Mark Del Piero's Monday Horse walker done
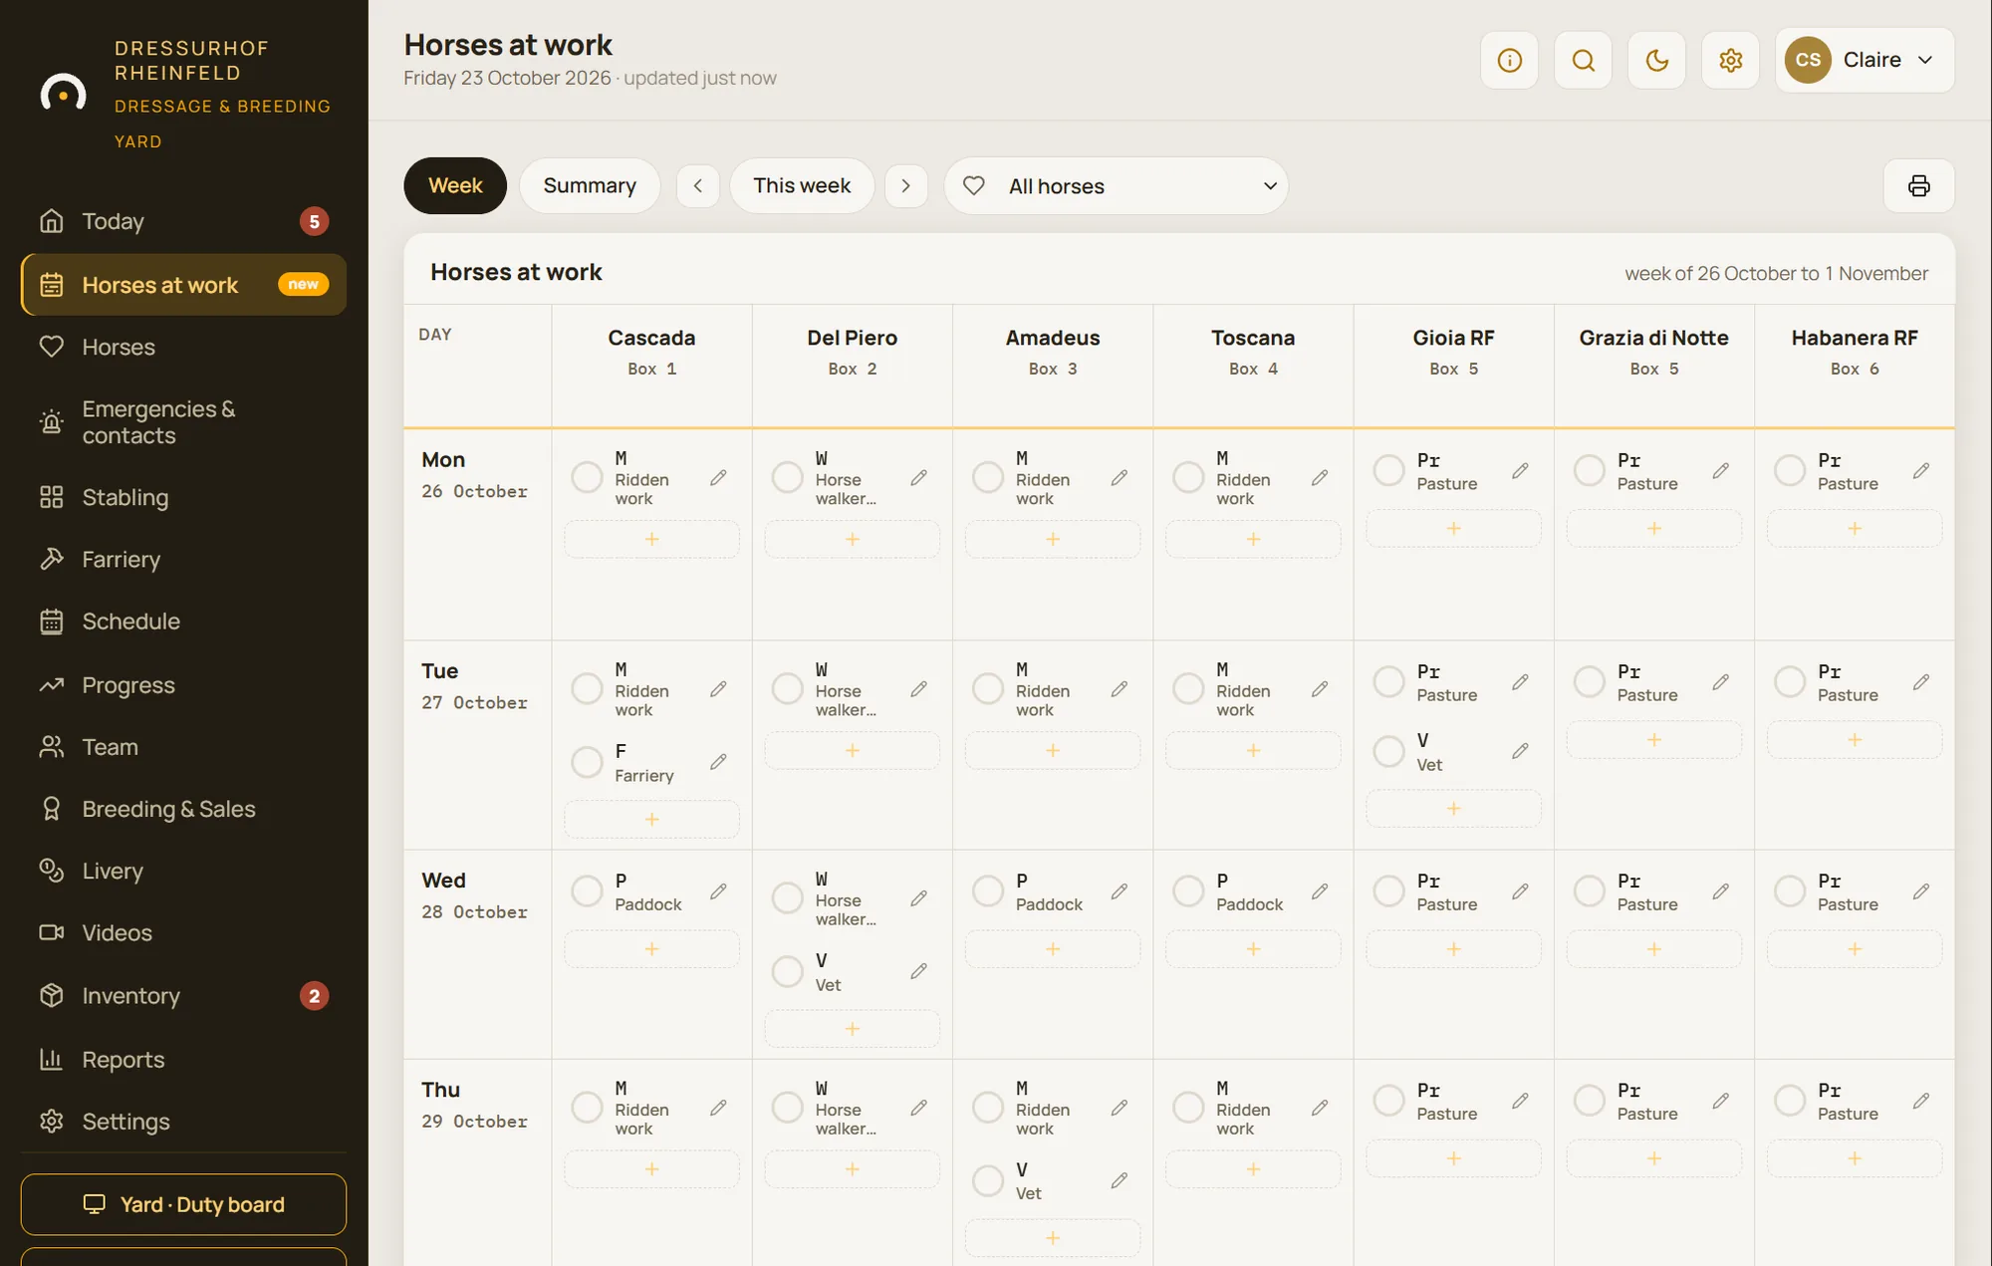 (x=787, y=477)
